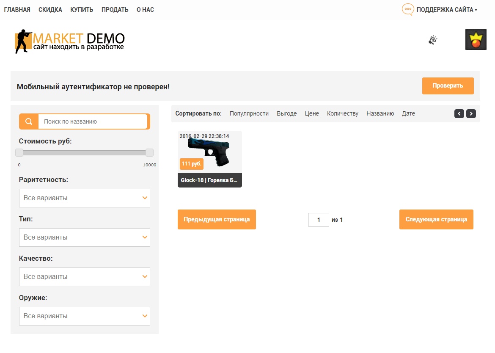
Task: Click the right arrow sort navigation icon
Action: [x=471, y=113]
